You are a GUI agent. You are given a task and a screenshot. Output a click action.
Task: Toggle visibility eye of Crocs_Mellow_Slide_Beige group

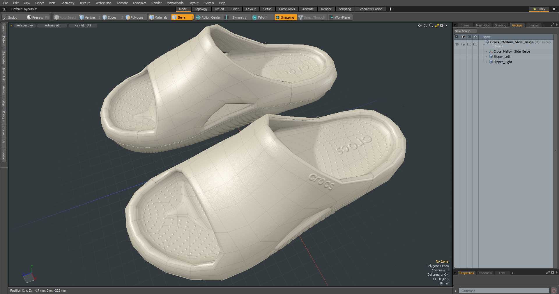(457, 44)
